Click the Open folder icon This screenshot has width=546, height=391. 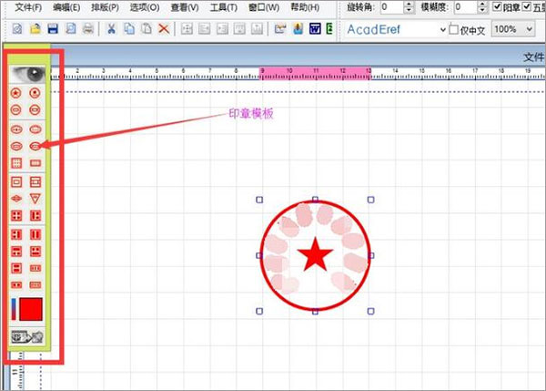coord(35,28)
